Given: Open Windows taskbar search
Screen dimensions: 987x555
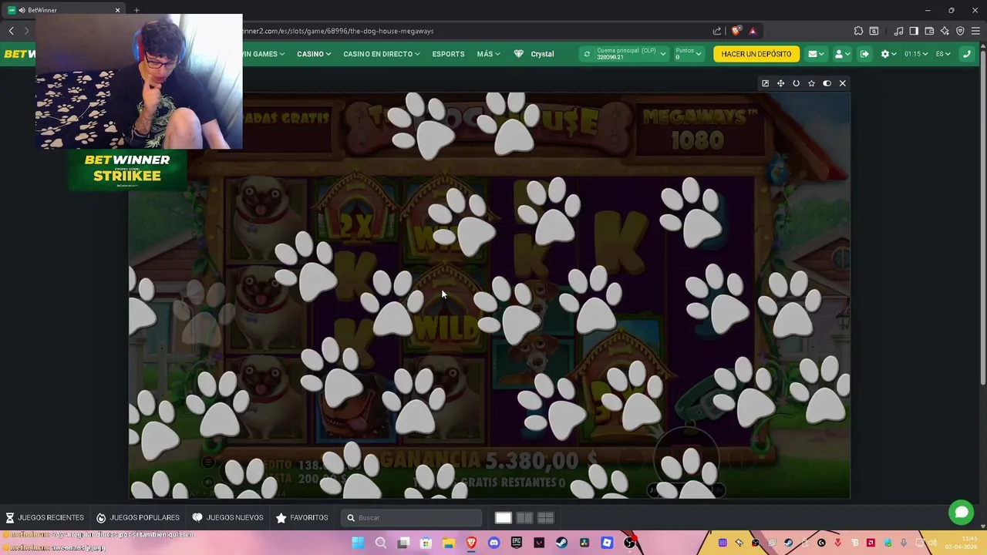Looking at the screenshot, I should coord(380,543).
